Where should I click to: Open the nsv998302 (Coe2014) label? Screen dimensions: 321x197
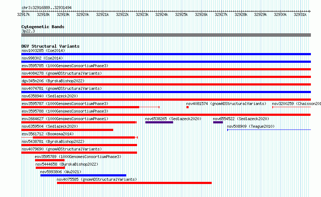[x=42, y=58]
